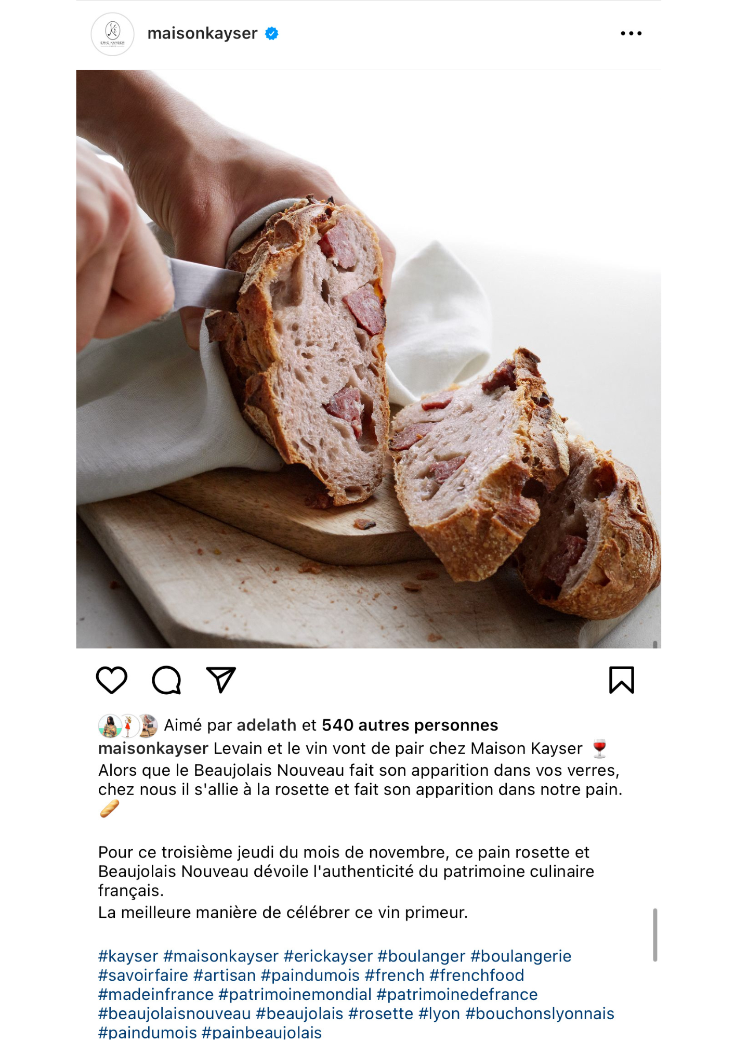
Task: Open the #bouchonslyonnais hashtag
Action: (540, 1013)
